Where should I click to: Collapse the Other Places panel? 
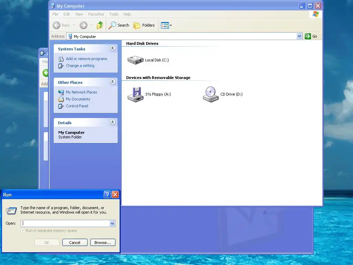(x=113, y=81)
